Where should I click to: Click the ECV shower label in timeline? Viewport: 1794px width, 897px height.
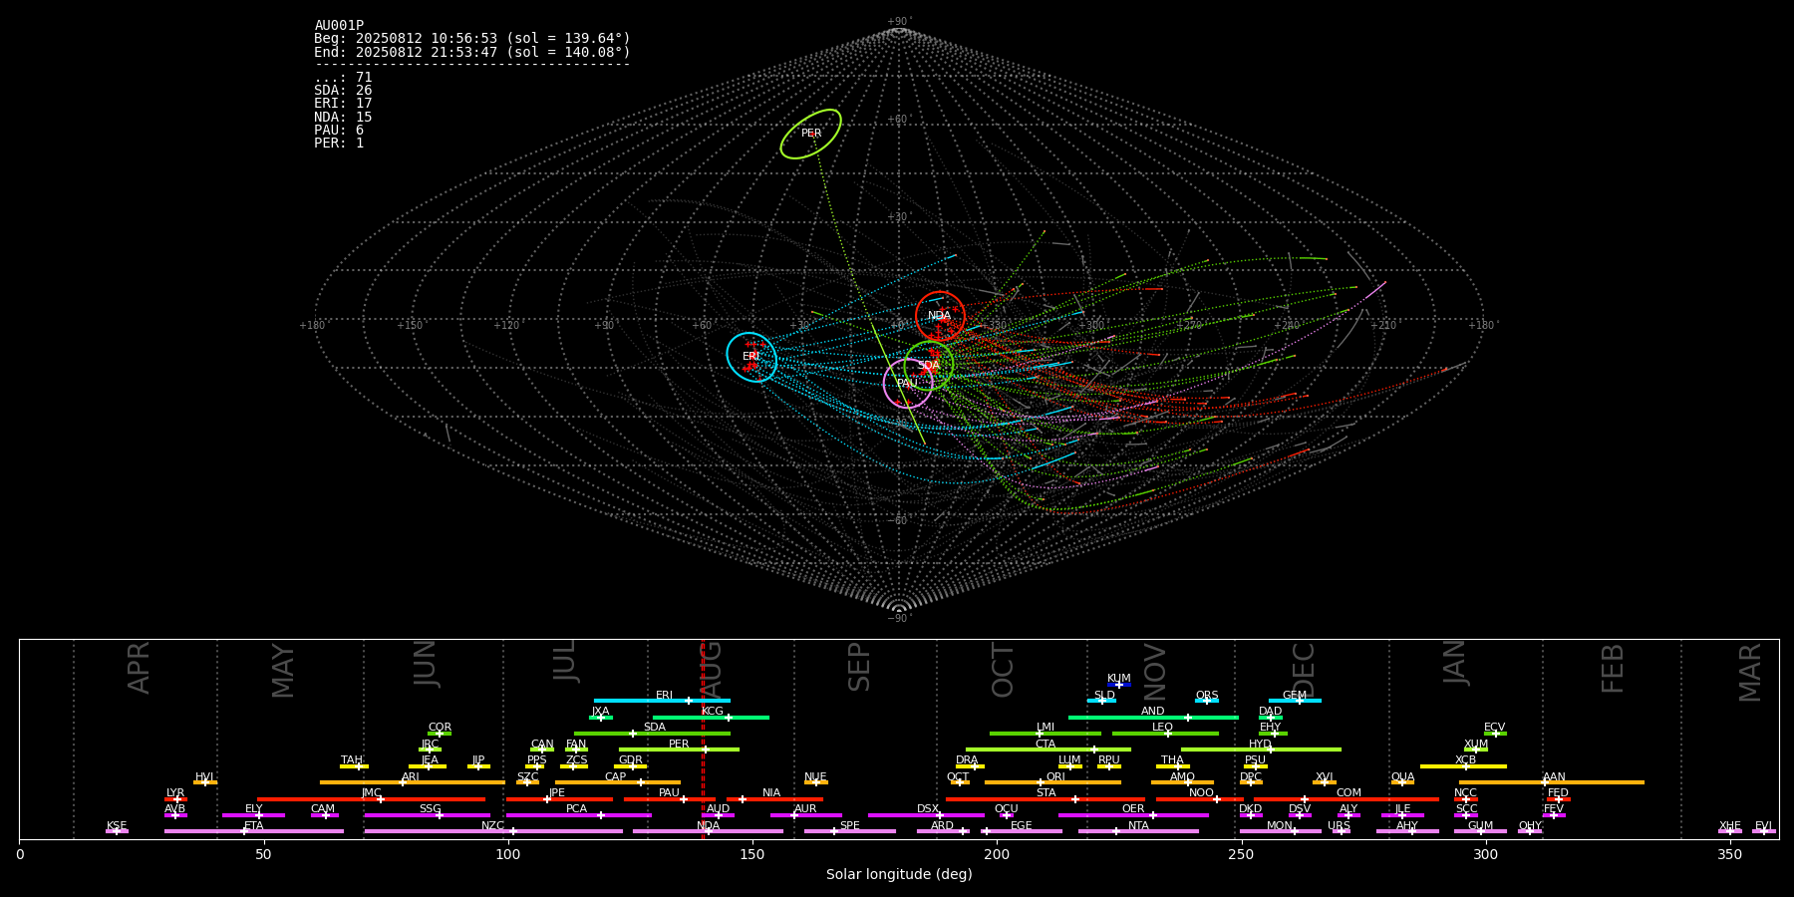click(x=1494, y=728)
